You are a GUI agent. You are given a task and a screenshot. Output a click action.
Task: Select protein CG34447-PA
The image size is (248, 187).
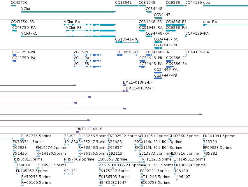coord(158,73)
